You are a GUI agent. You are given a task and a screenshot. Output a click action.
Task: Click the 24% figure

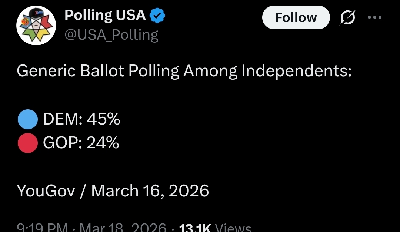click(x=103, y=143)
